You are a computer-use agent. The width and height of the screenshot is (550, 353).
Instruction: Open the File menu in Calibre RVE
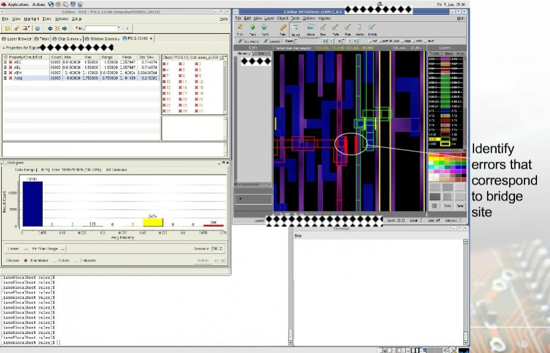coord(5,18)
